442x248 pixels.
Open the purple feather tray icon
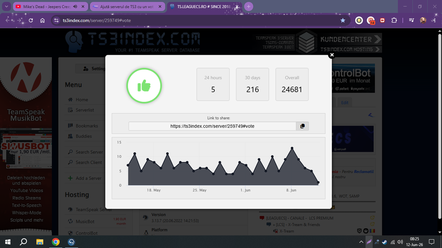369,242
